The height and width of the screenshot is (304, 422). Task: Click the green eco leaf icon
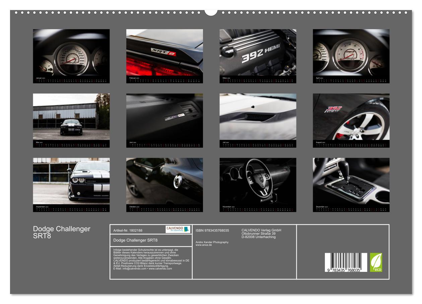(x=376, y=262)
